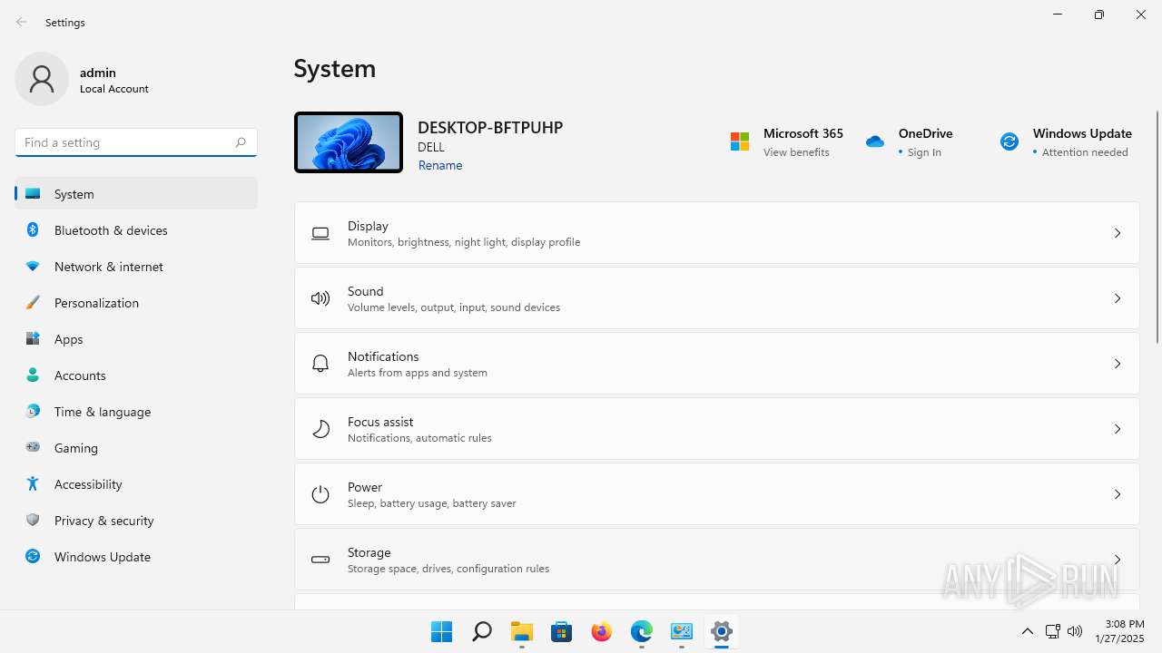Click the Windows Update sidebar icon
This screenshot has width=1162, height=653.
click(x=33, y=557)
